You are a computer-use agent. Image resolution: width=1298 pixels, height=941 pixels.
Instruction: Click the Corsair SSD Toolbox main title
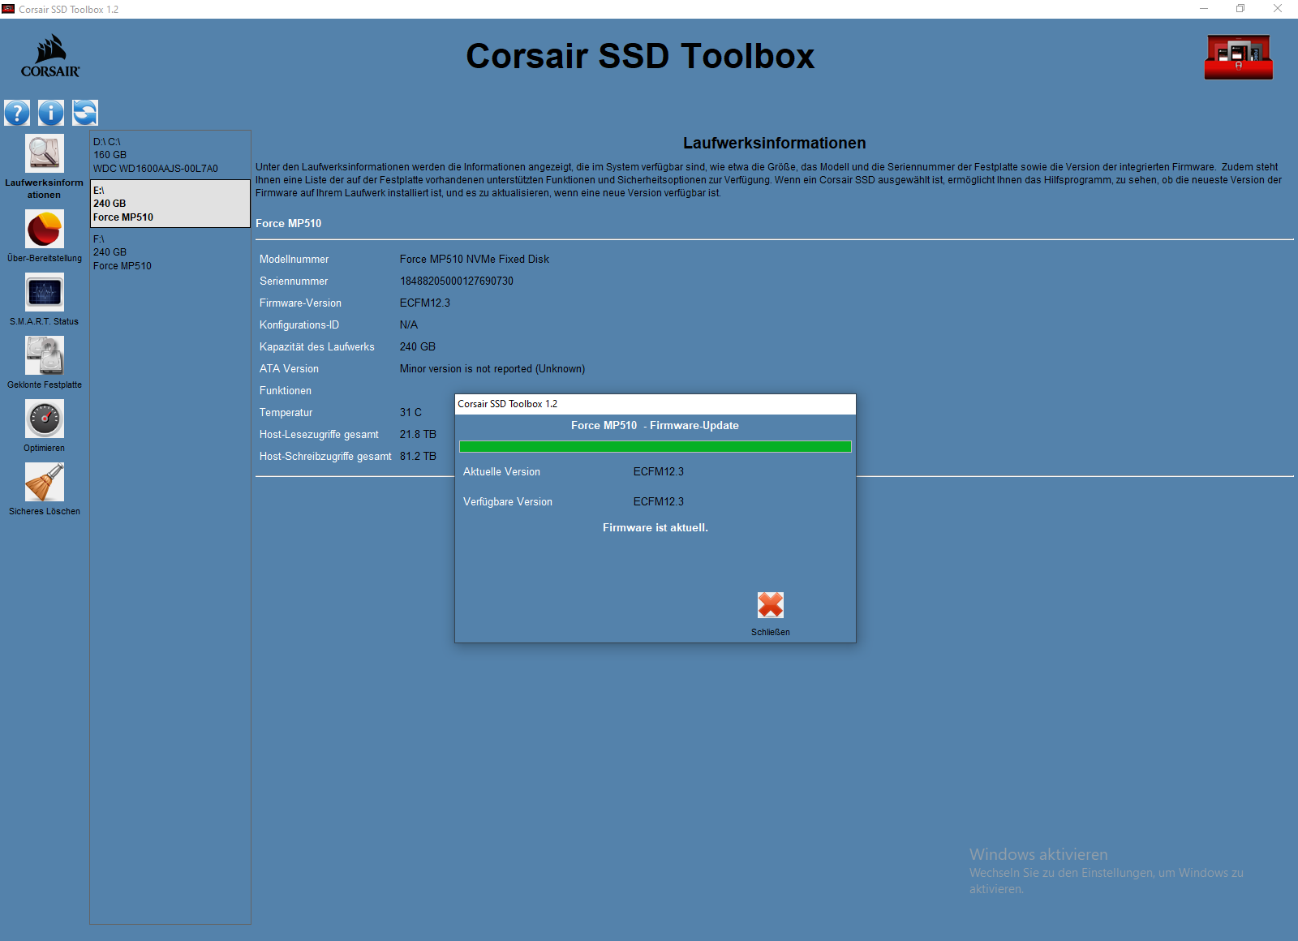[640, 56]
